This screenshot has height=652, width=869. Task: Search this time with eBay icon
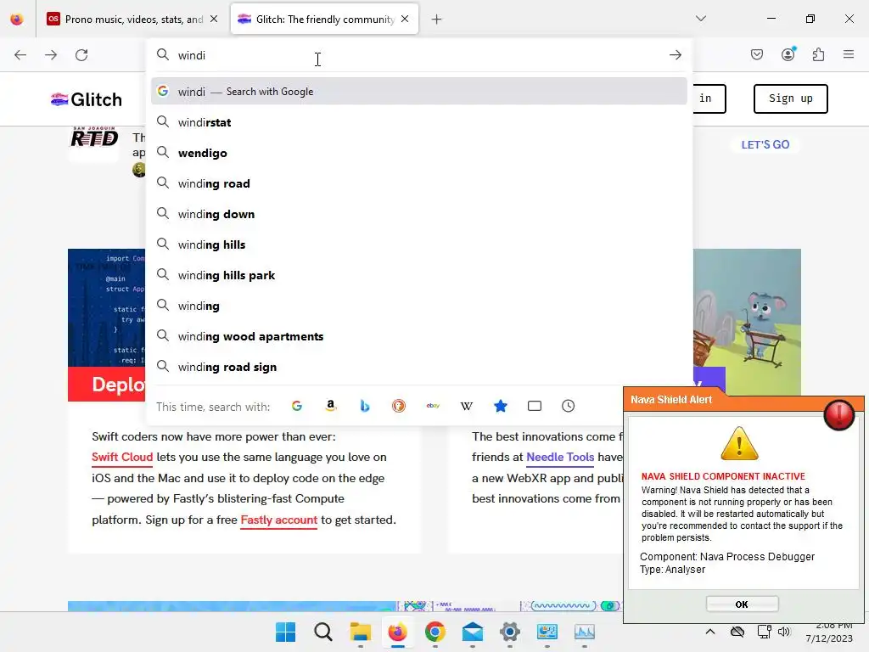[433, 407]
